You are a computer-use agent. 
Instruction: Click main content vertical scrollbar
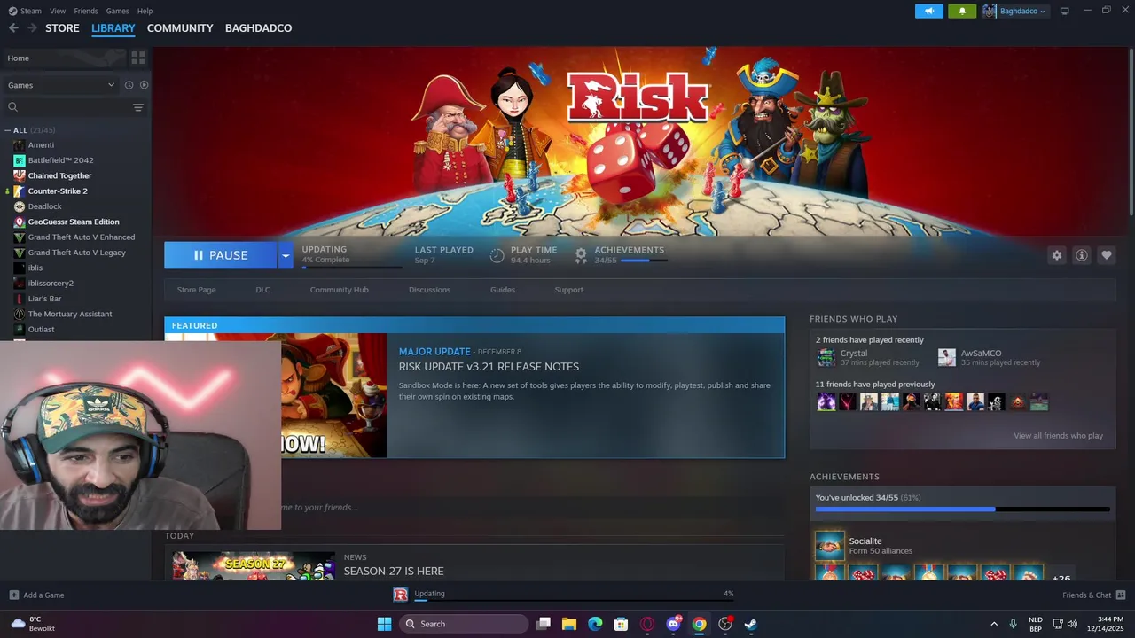(x=1131, y=131)
